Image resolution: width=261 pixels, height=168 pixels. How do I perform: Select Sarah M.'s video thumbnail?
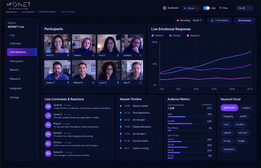(57, 46)
